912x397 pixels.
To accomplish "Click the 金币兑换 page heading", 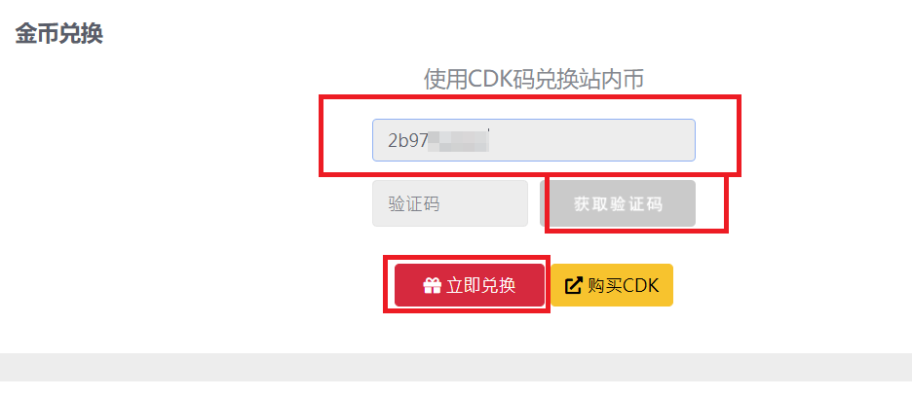I will coord(58,33).
